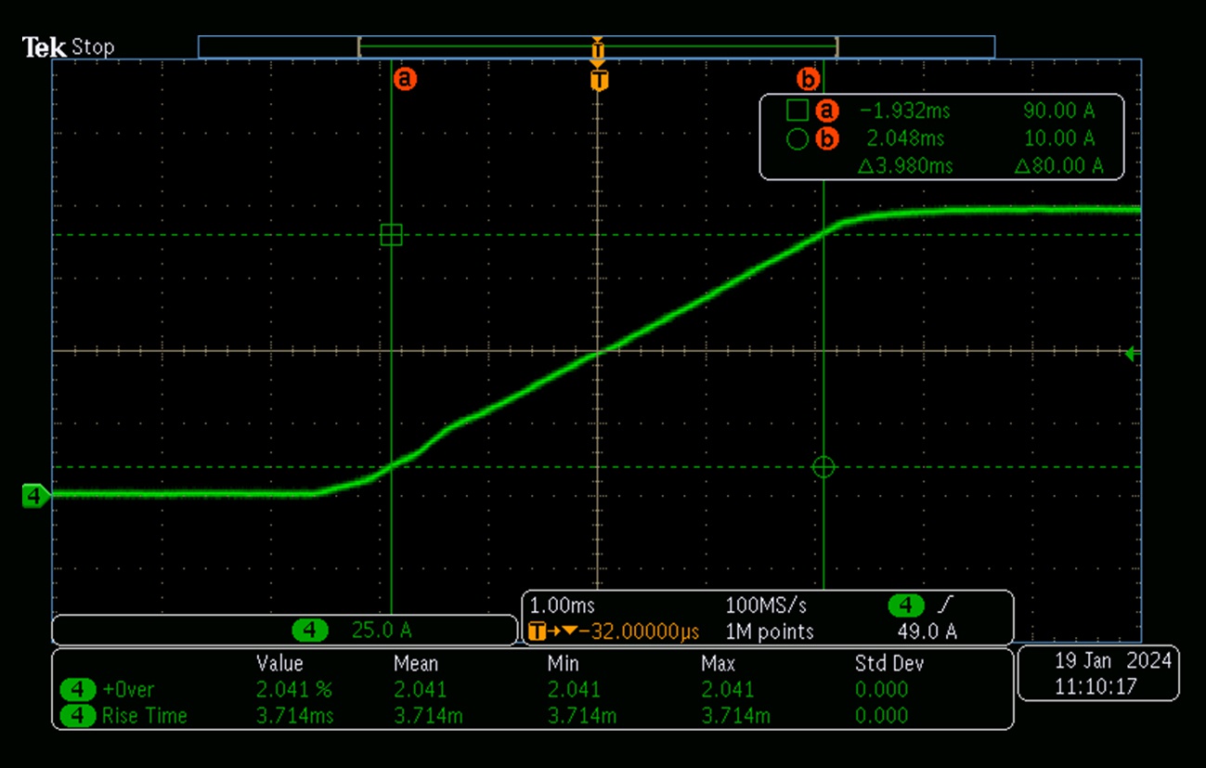Click the channel 4 badge beside 25.0 A
Image resolution: width=1206 pixels, height=768 pixels.
pyautogui.click(x=310, y=631)
